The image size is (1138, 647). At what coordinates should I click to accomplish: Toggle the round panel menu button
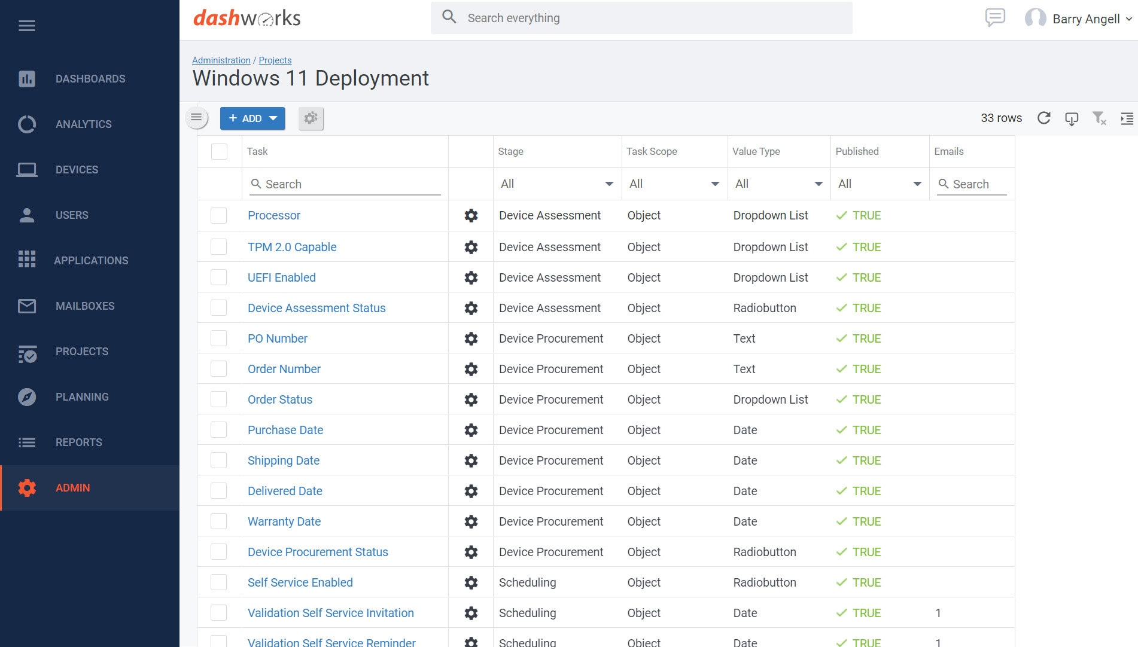[196, 118]
